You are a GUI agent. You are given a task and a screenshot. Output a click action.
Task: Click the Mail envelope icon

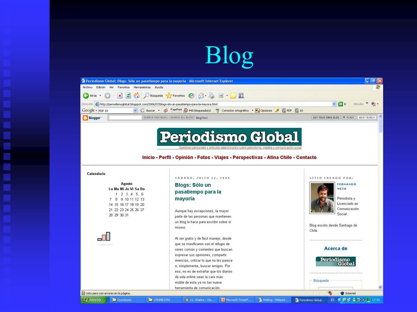(201, 95)
